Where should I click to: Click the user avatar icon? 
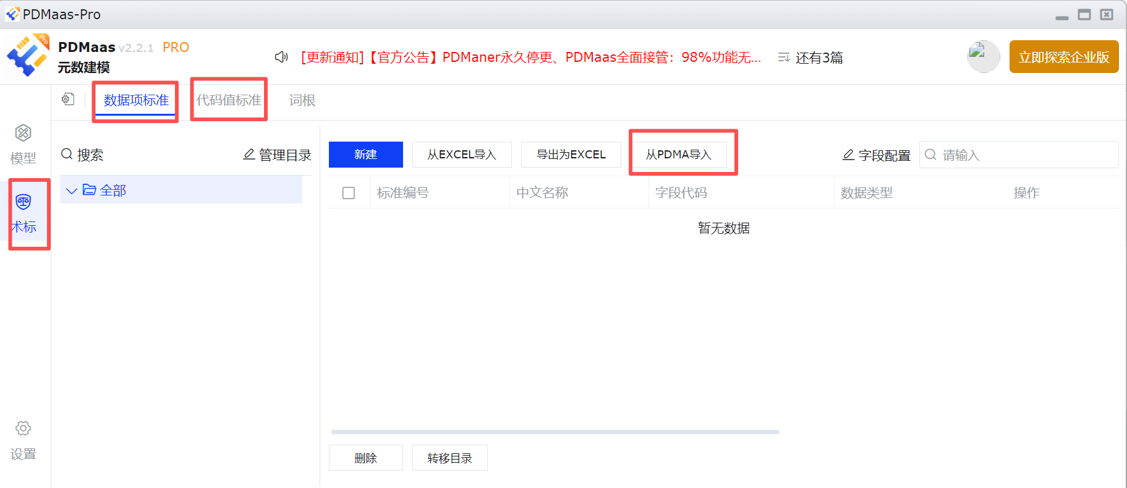point(983,57)
